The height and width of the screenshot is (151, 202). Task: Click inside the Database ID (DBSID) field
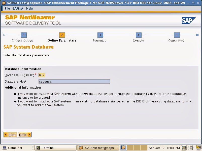pos(42,75)
